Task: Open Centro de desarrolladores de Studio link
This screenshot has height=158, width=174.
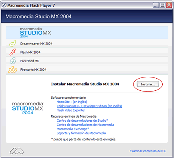Action: tap(82, 121)
